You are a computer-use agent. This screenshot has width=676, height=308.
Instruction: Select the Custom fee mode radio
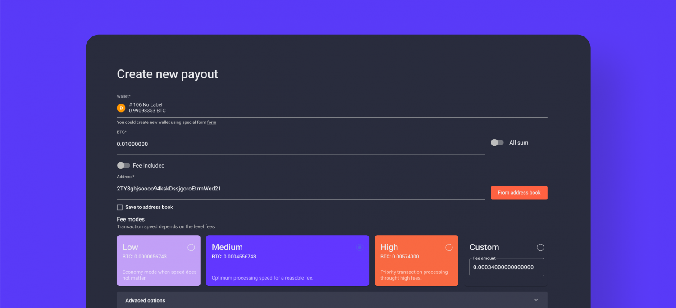pos(540,247)
